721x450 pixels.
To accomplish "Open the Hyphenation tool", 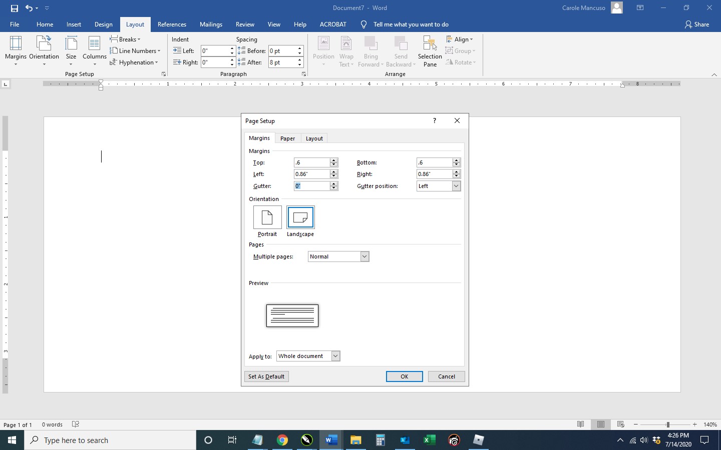I will pos(134,62).
